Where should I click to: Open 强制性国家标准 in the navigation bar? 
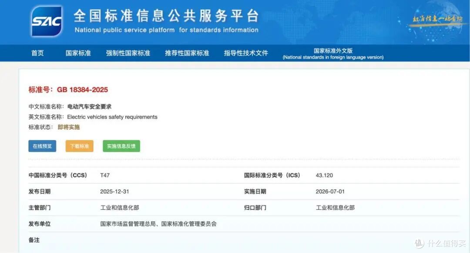point(128,53)
